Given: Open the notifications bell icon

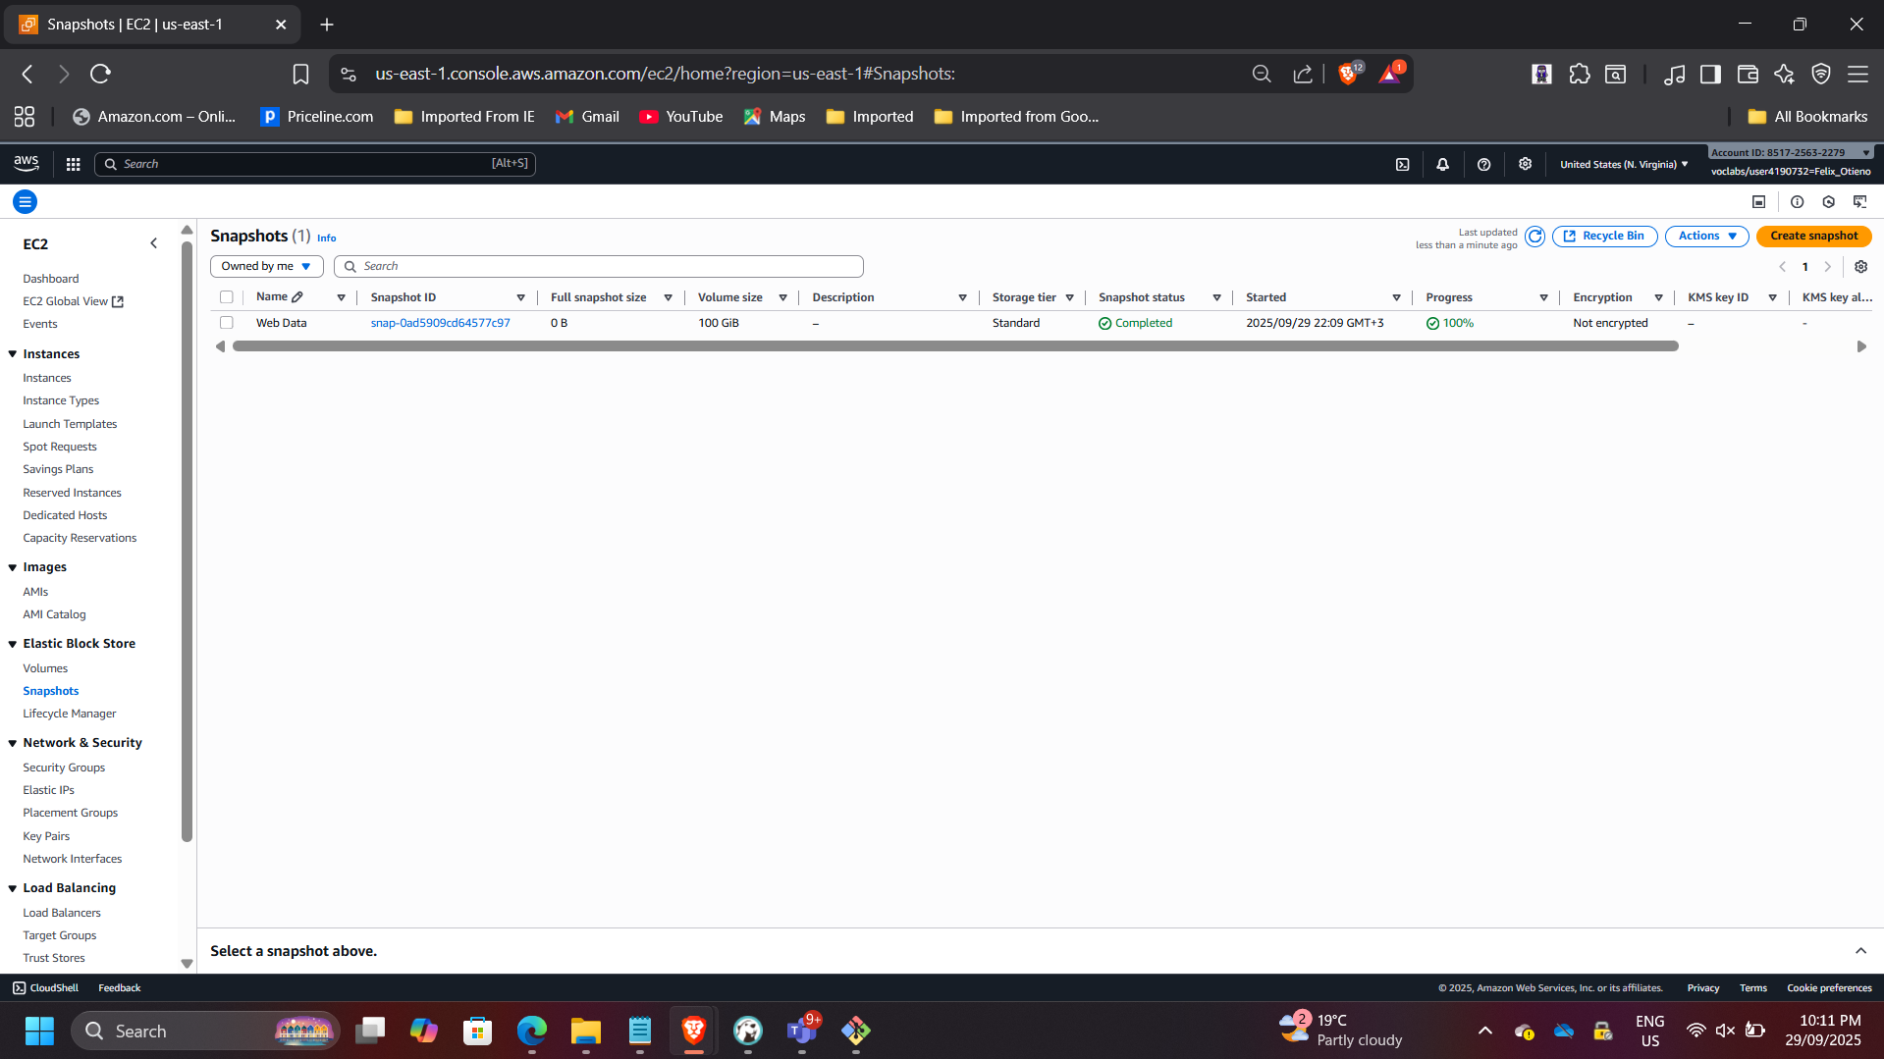Looking at the screenshot, I should click(x=1442, y=164).
